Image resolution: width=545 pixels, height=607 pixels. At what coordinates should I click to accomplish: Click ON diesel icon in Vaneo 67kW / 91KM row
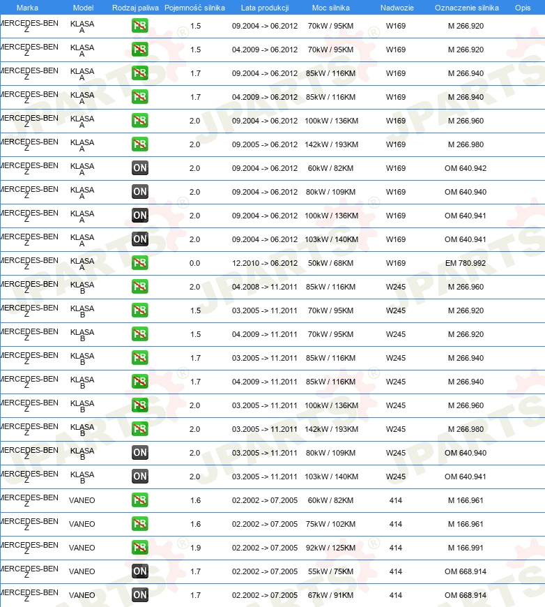point(139,594)
